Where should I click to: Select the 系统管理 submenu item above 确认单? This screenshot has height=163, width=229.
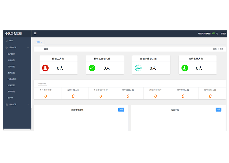coord(17,92)
